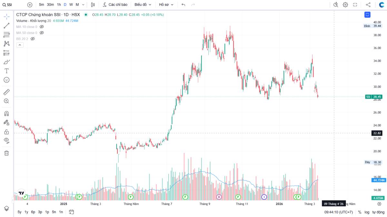Screen dimensions: 387x217
Task: Set the chart range to 1y
Action: [x=26, y=212]
